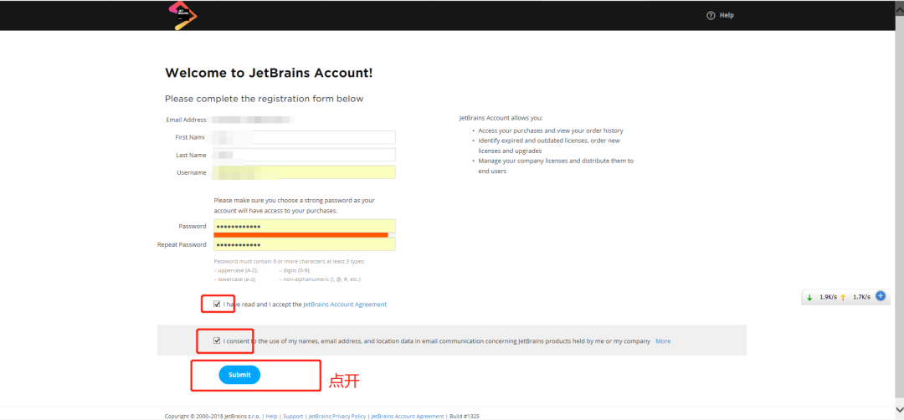The height and width of the screenshot is (420, 904).
Task: Open the footer JetBrains Account Agreement link
Action: pos(408,416)
